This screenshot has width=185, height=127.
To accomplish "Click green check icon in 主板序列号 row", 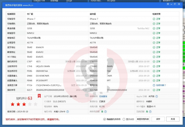I will pos(154,66).
